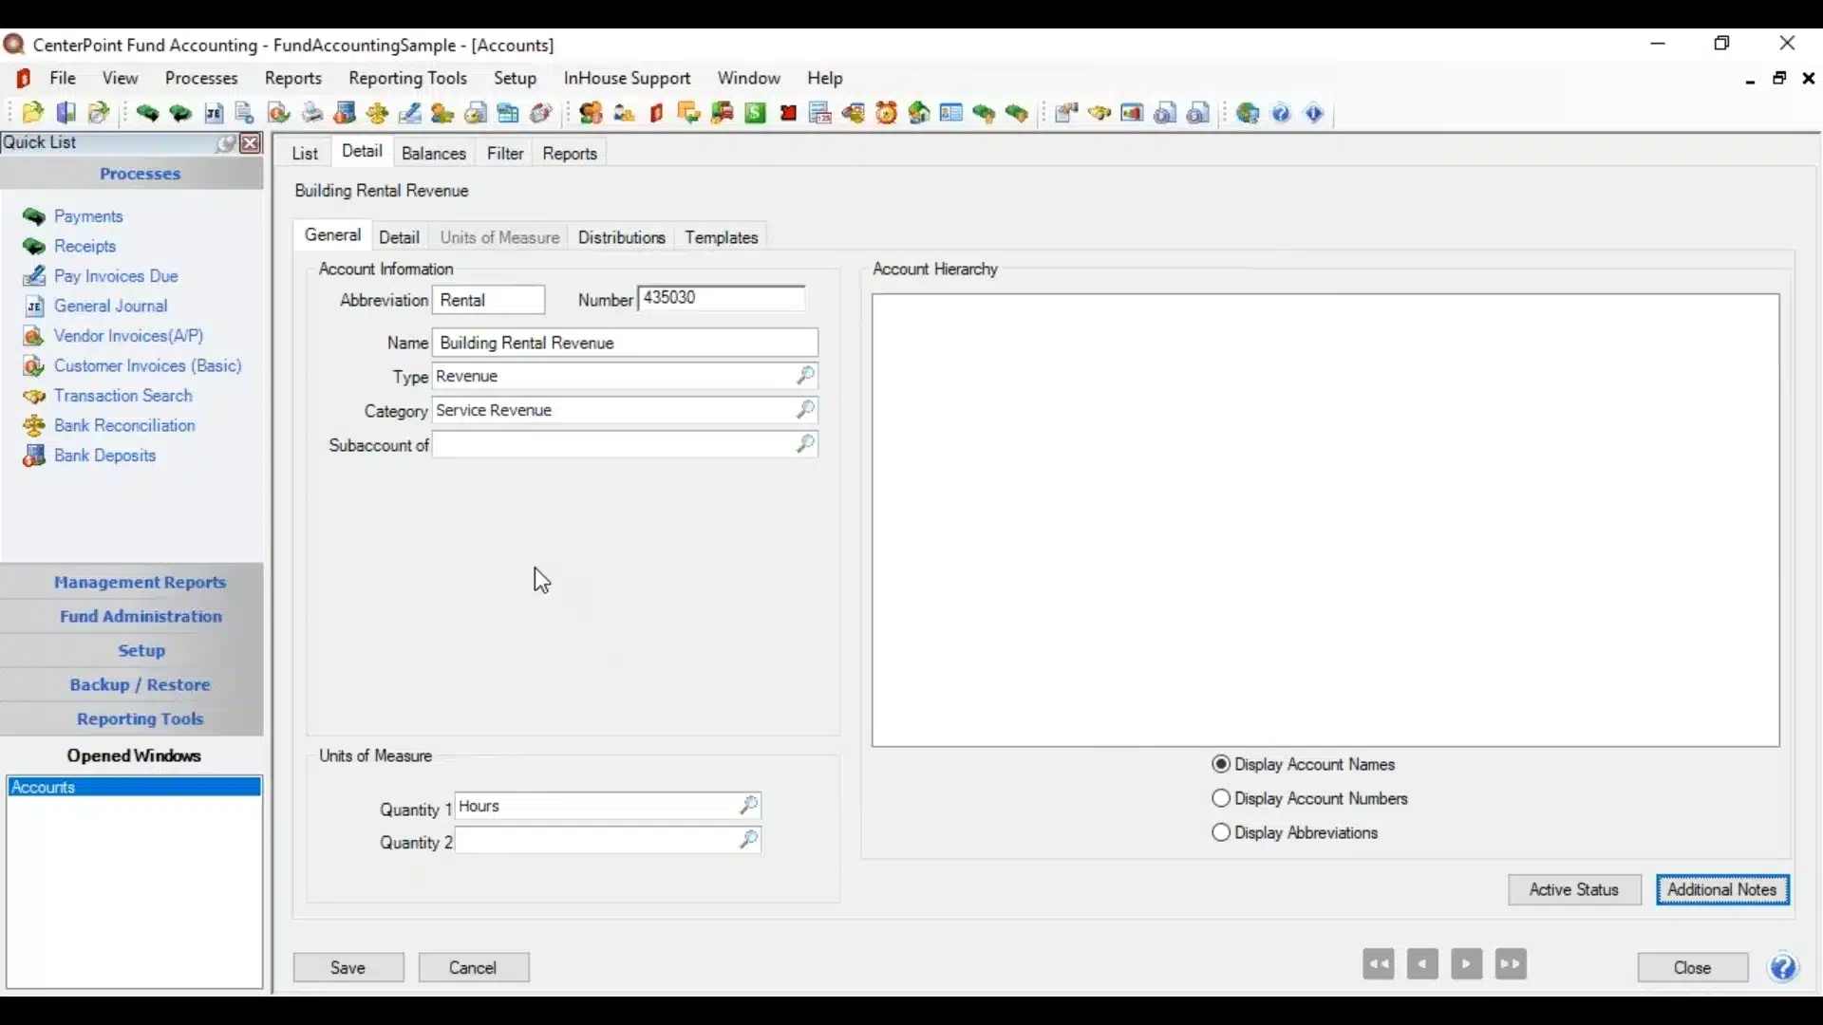
Task: Select the Display Account Numbers option
Action: pos(1222,798)
